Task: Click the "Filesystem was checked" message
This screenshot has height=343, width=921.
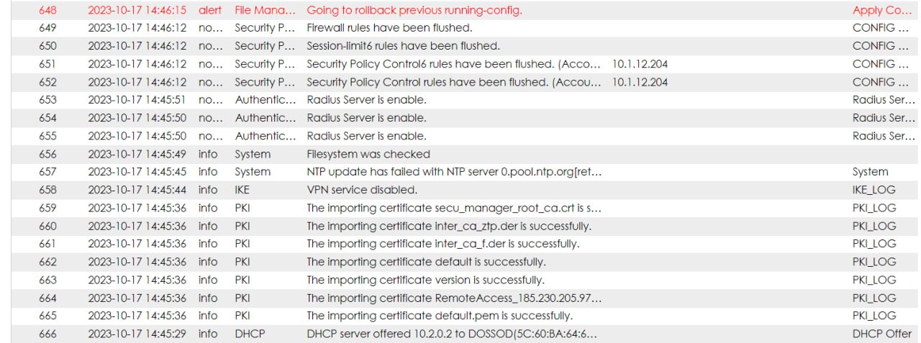Action: 368,154
